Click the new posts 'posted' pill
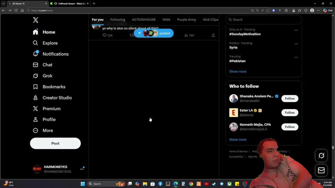Viewport: 335px width, 188px height. click(x=154, y=33)
